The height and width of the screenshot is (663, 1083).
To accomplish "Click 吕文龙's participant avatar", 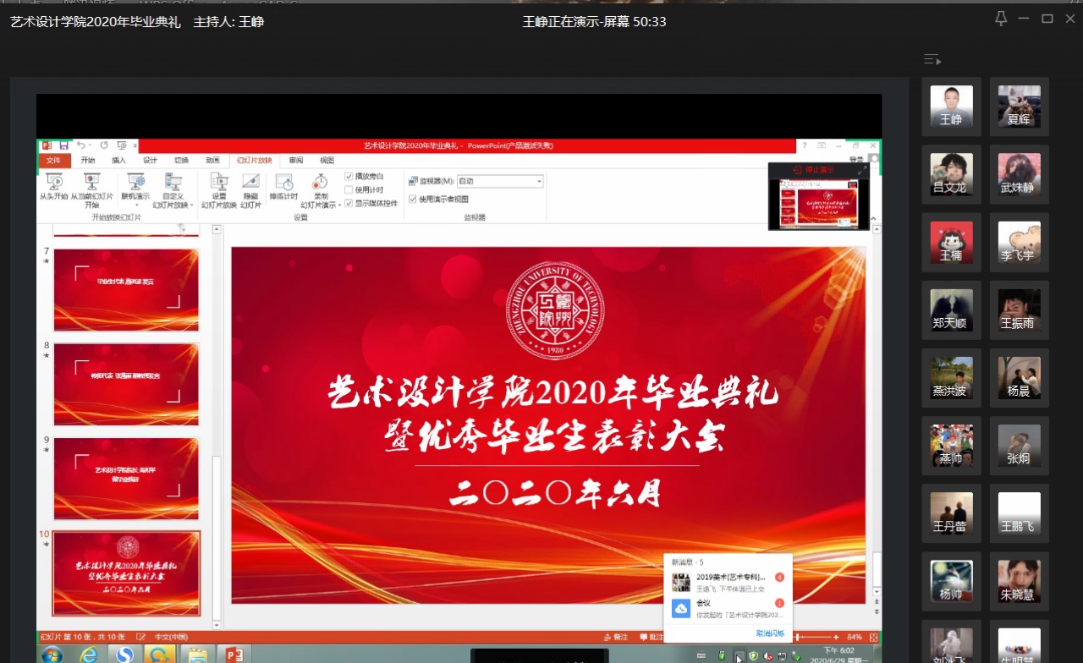I will tap(951, 173).
